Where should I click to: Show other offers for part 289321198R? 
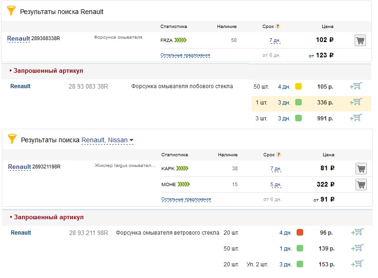coord(186,199)
